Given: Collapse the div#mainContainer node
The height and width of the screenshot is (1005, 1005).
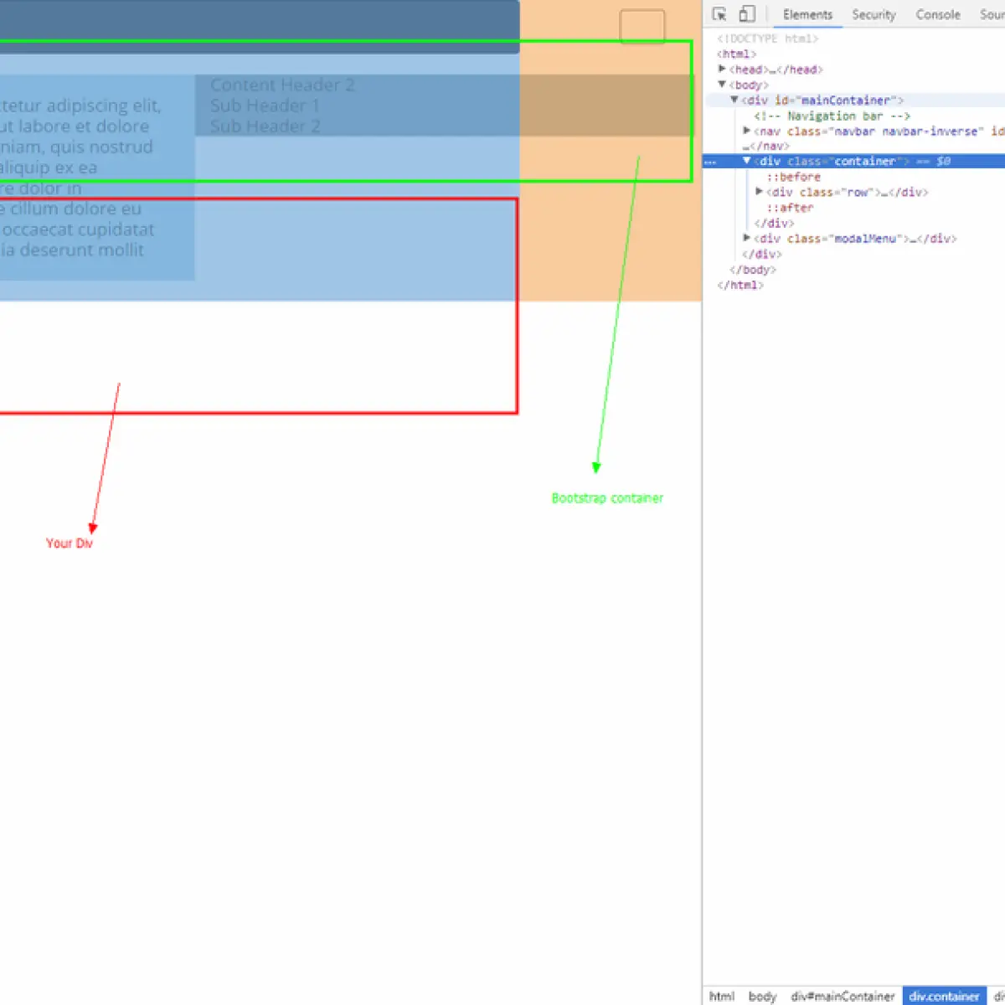Looking at the screenshot, I should coord(734,100).
